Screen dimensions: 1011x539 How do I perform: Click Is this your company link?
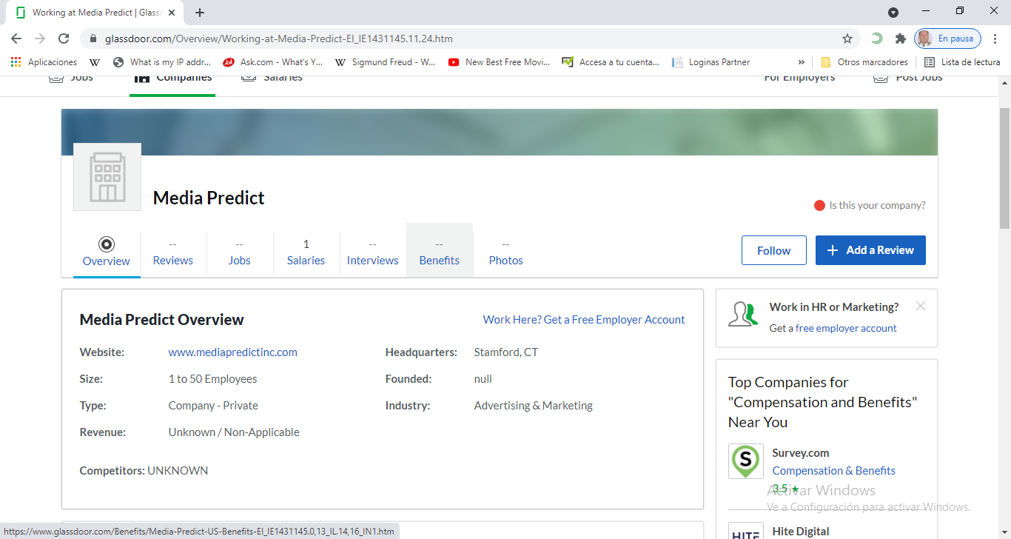coord(877,205)
